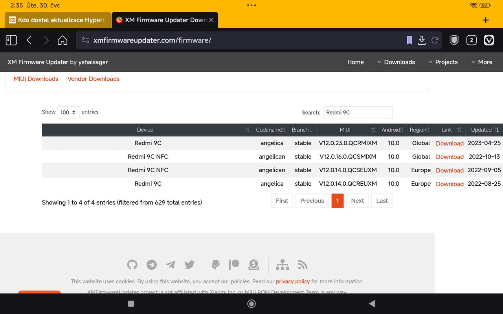Go back with the browser back arrow
The height and width of the screenshot is (314, 503).
tap(29, 40)
